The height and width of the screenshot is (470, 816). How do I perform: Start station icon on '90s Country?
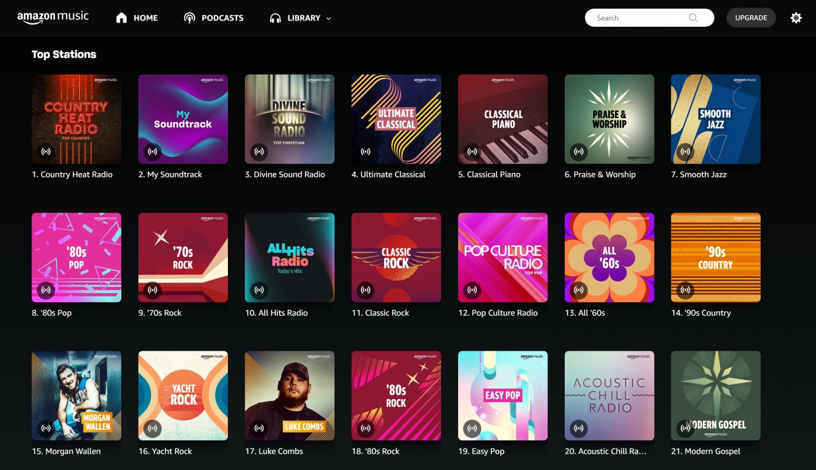(x=685, y=289)
